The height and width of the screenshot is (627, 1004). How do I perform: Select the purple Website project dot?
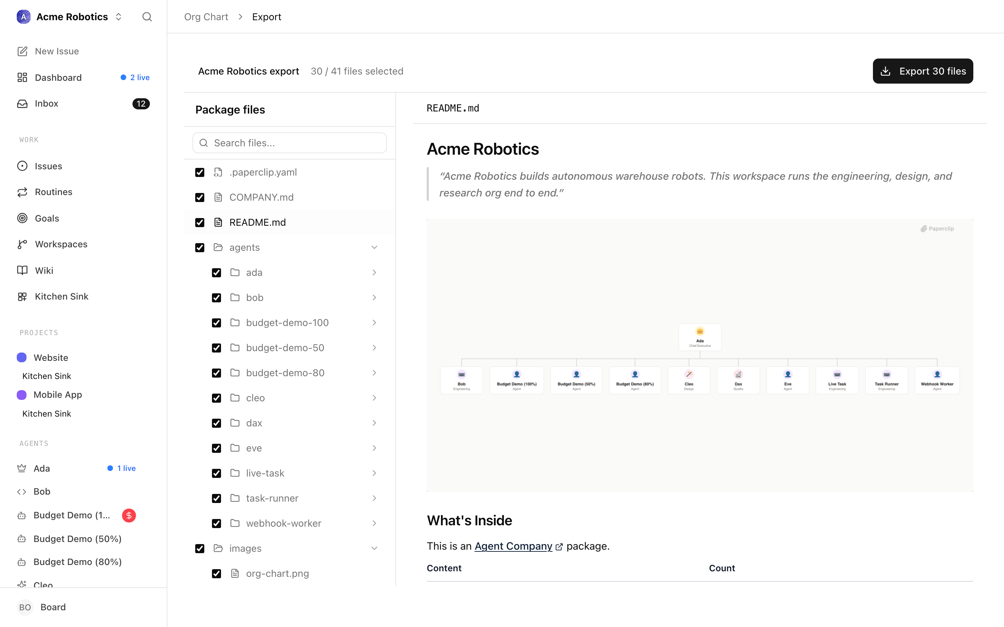(22, 357)
